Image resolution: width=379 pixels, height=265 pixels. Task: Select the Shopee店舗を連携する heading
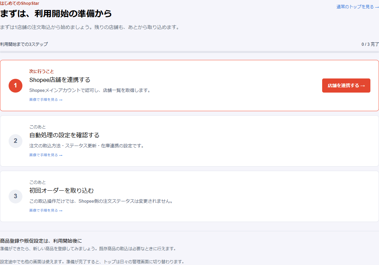point(60,80)
